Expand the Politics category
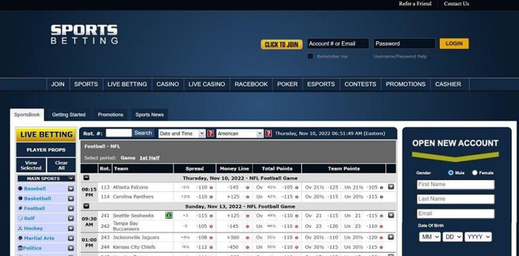The height and width of the screenshot is (256, 519). [x=71, y=248]
